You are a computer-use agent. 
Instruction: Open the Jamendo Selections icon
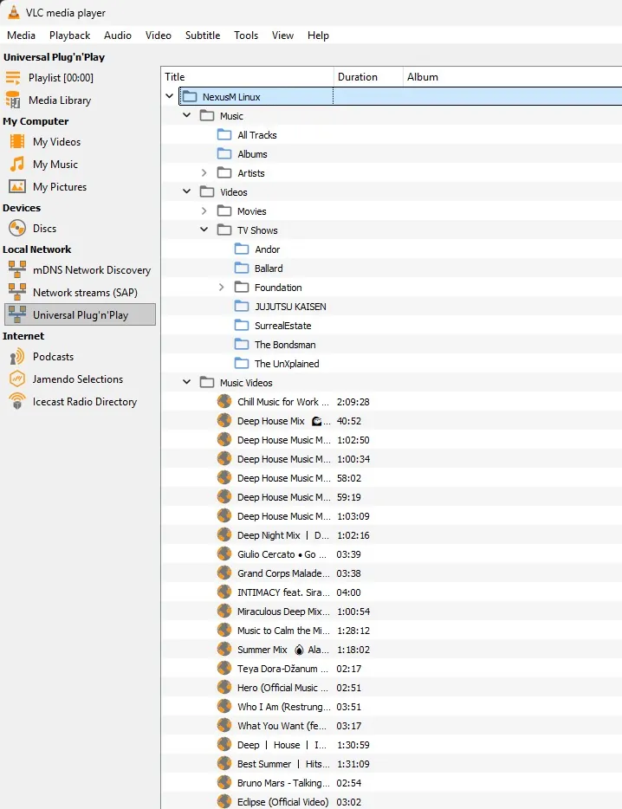[x=17, y=379]
